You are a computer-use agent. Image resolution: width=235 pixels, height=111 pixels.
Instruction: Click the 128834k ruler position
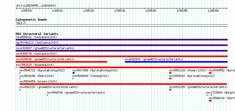(151, 11)
